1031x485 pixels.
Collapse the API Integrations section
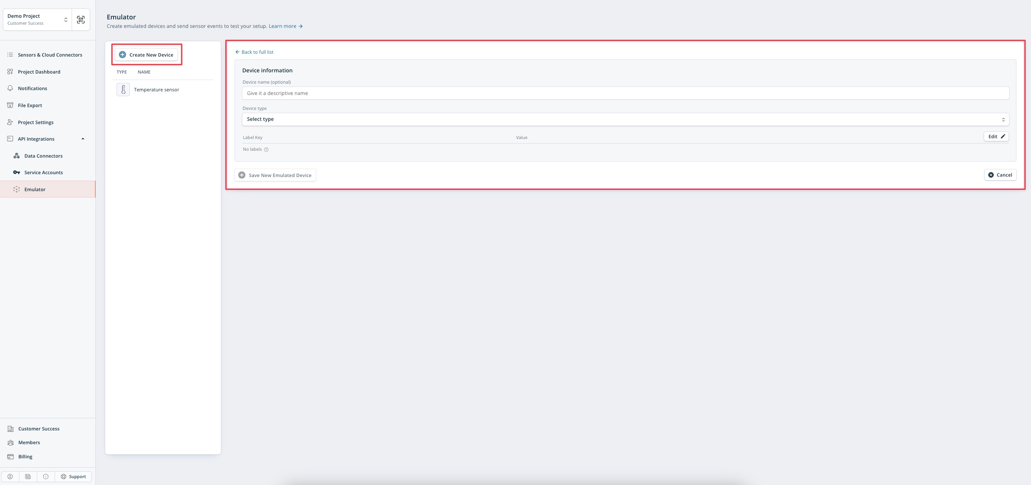[83, 139]
